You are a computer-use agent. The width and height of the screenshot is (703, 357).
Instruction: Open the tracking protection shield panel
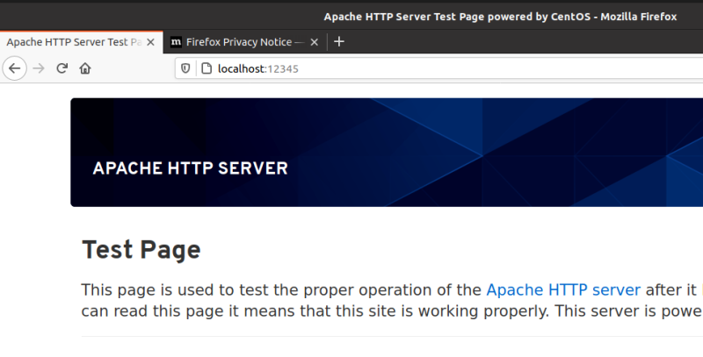[x=185, y=68]
